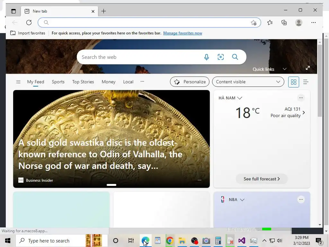The width and height of the screenshot is (329, 247).
Task: Show hidden system tray icons
Action: click(x=264, y=241)
